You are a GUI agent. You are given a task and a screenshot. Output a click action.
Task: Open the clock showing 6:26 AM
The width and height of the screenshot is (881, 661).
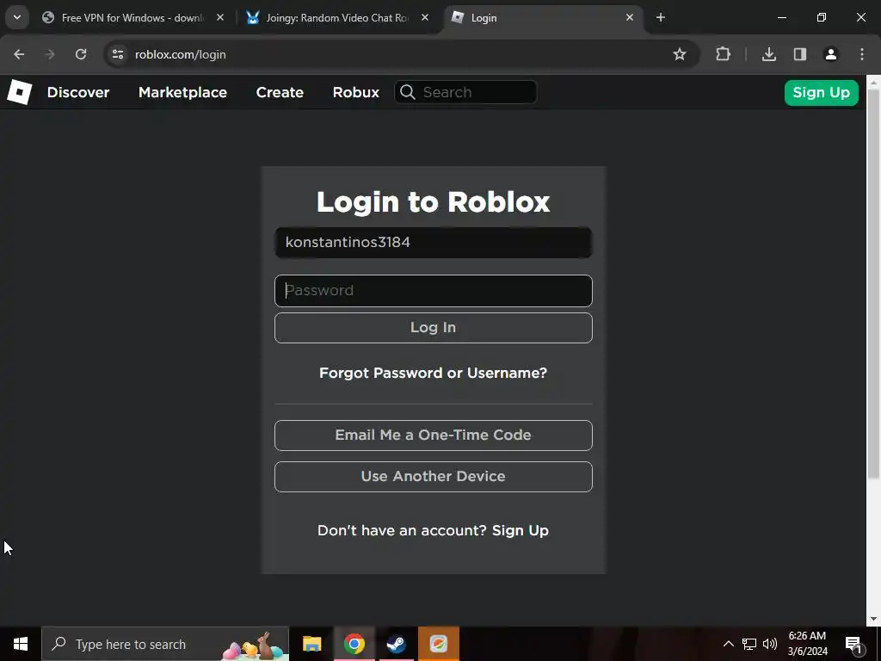point(807,644)
